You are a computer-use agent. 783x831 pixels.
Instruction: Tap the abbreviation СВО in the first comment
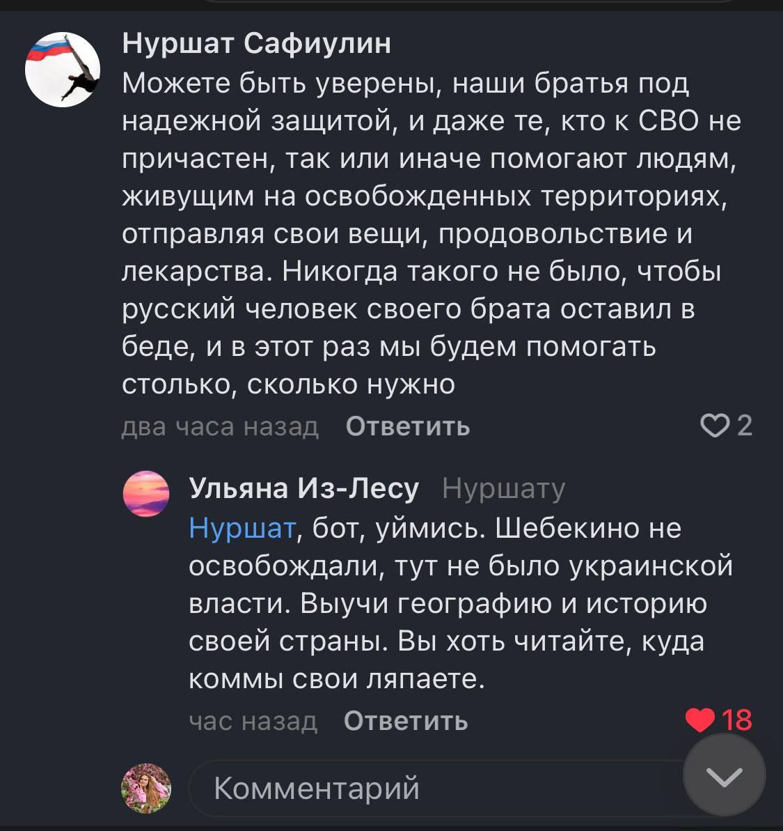[668, 121]
